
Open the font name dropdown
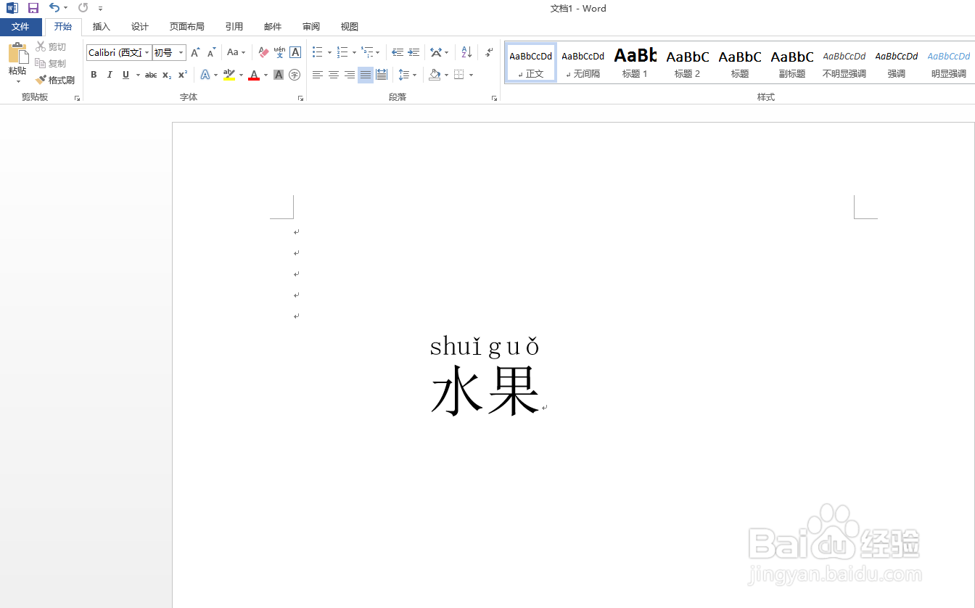tap(147, 52)
